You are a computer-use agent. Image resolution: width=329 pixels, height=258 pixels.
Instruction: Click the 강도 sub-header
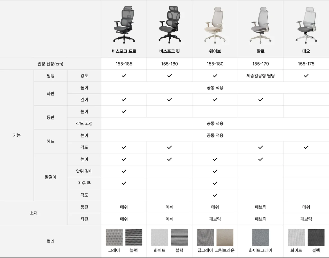(x=84, y=76)
